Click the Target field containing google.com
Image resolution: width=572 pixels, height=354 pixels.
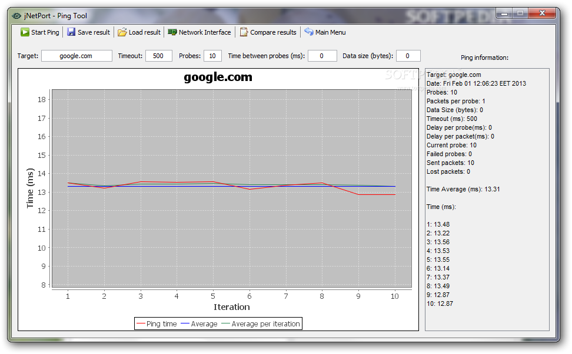[x=77, y=56]
